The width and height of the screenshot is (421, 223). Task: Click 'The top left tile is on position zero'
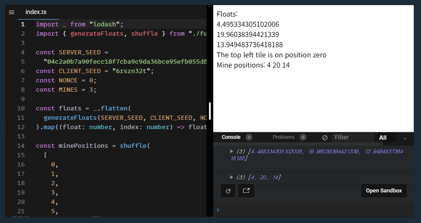(x=272, y=55)
